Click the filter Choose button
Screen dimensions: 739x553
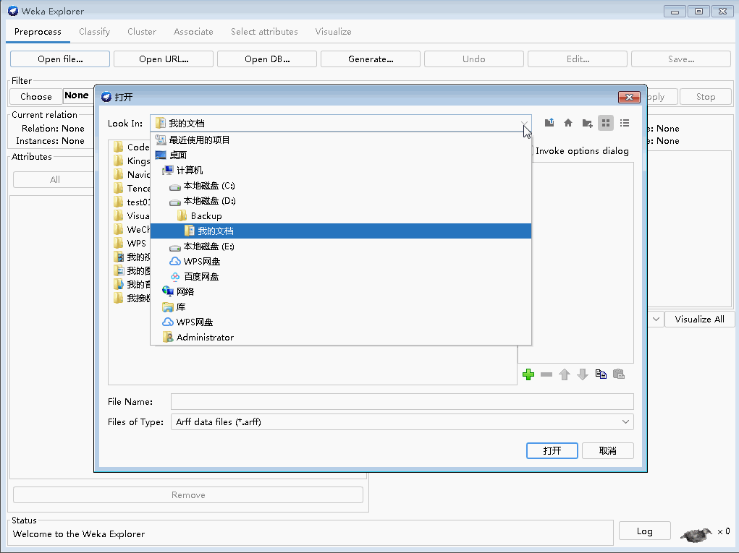(x=35, y=96)
